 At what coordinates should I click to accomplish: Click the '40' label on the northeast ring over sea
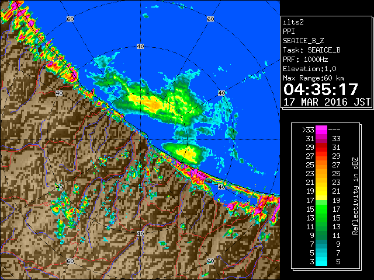click(x=221, y=93)
